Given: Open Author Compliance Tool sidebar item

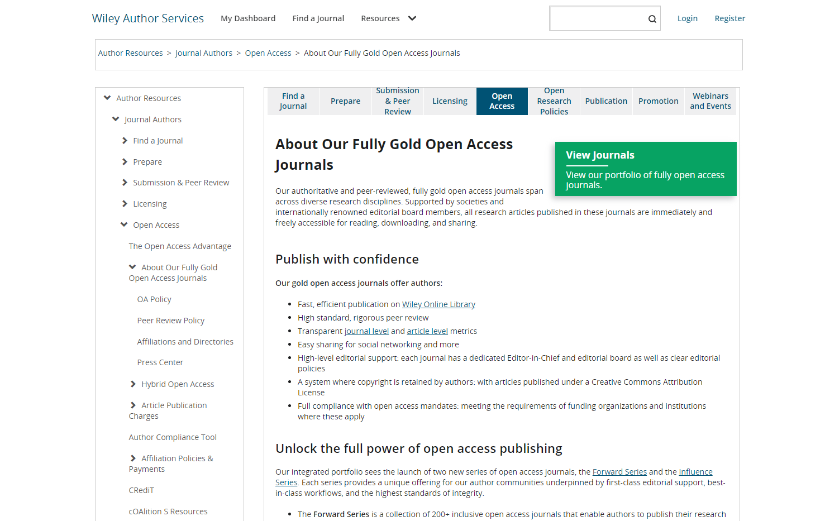Looking at the screenshot, I should [x=173, y=437].
